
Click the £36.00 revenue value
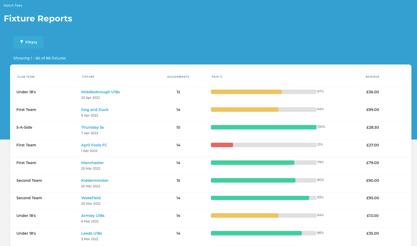pos(373,92)
